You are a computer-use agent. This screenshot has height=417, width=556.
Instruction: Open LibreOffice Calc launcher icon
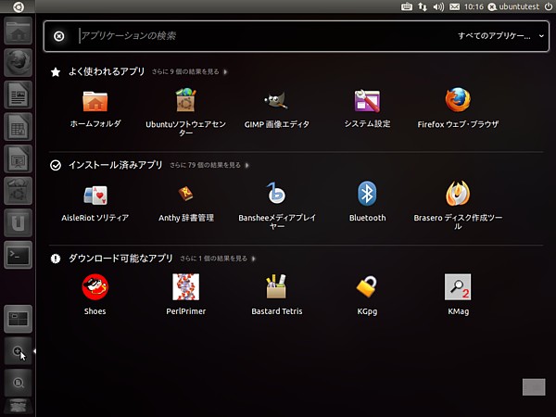(19, 127)
